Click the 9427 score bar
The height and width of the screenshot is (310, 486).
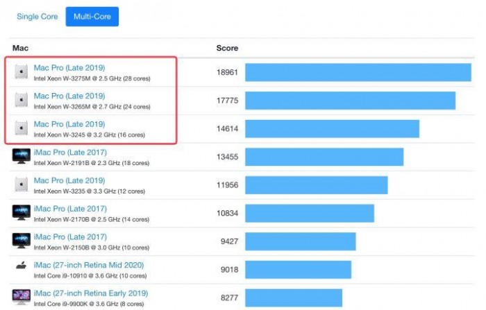(301, 241)
